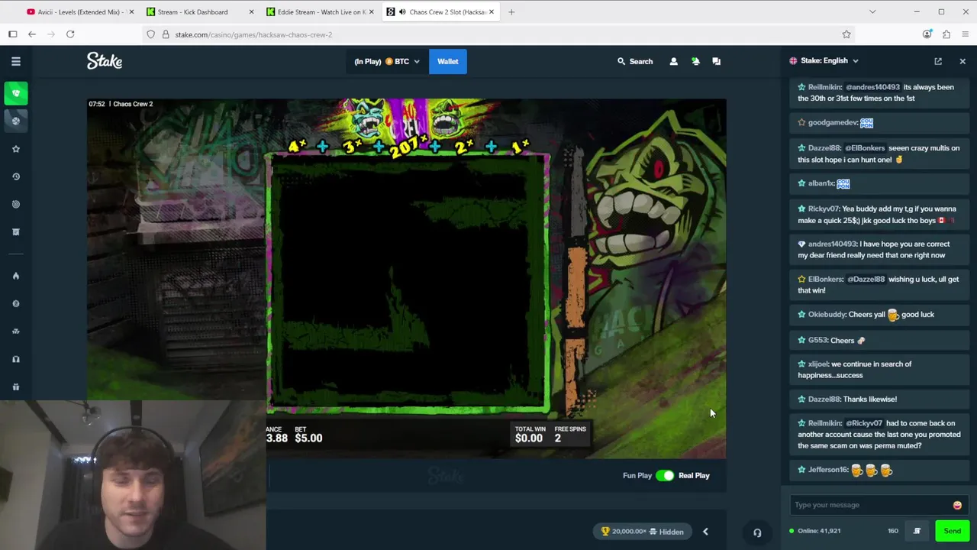Close the Chaos Crew 2 Slot tab

pyautogui.click(x=492, y=12)
